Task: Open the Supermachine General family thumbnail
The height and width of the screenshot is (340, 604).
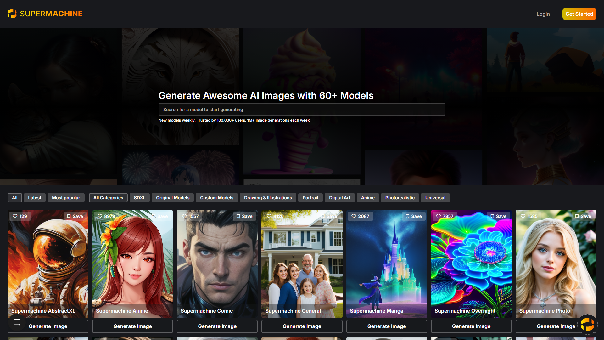Action: (x=302, y=264)
